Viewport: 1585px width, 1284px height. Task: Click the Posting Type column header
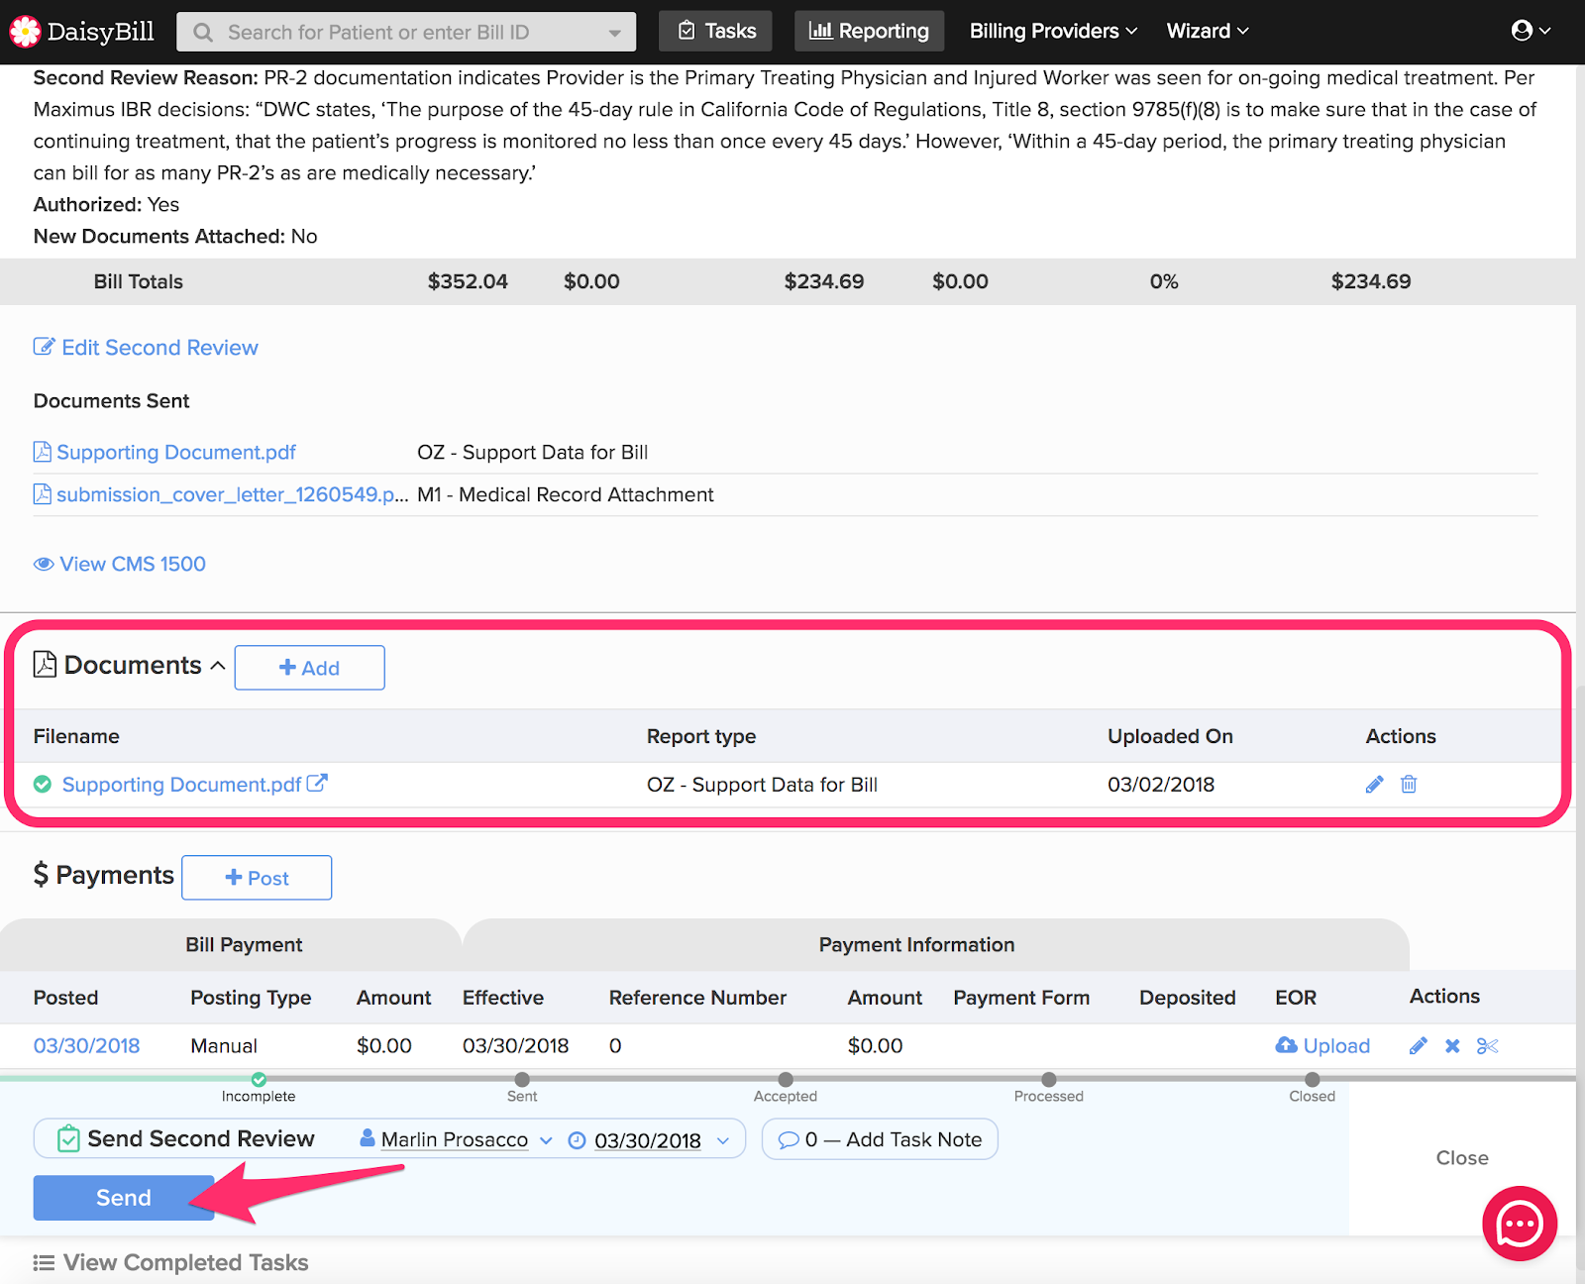(251, 998)
